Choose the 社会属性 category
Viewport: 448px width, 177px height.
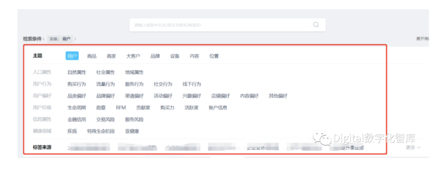[x=106, y=72]
